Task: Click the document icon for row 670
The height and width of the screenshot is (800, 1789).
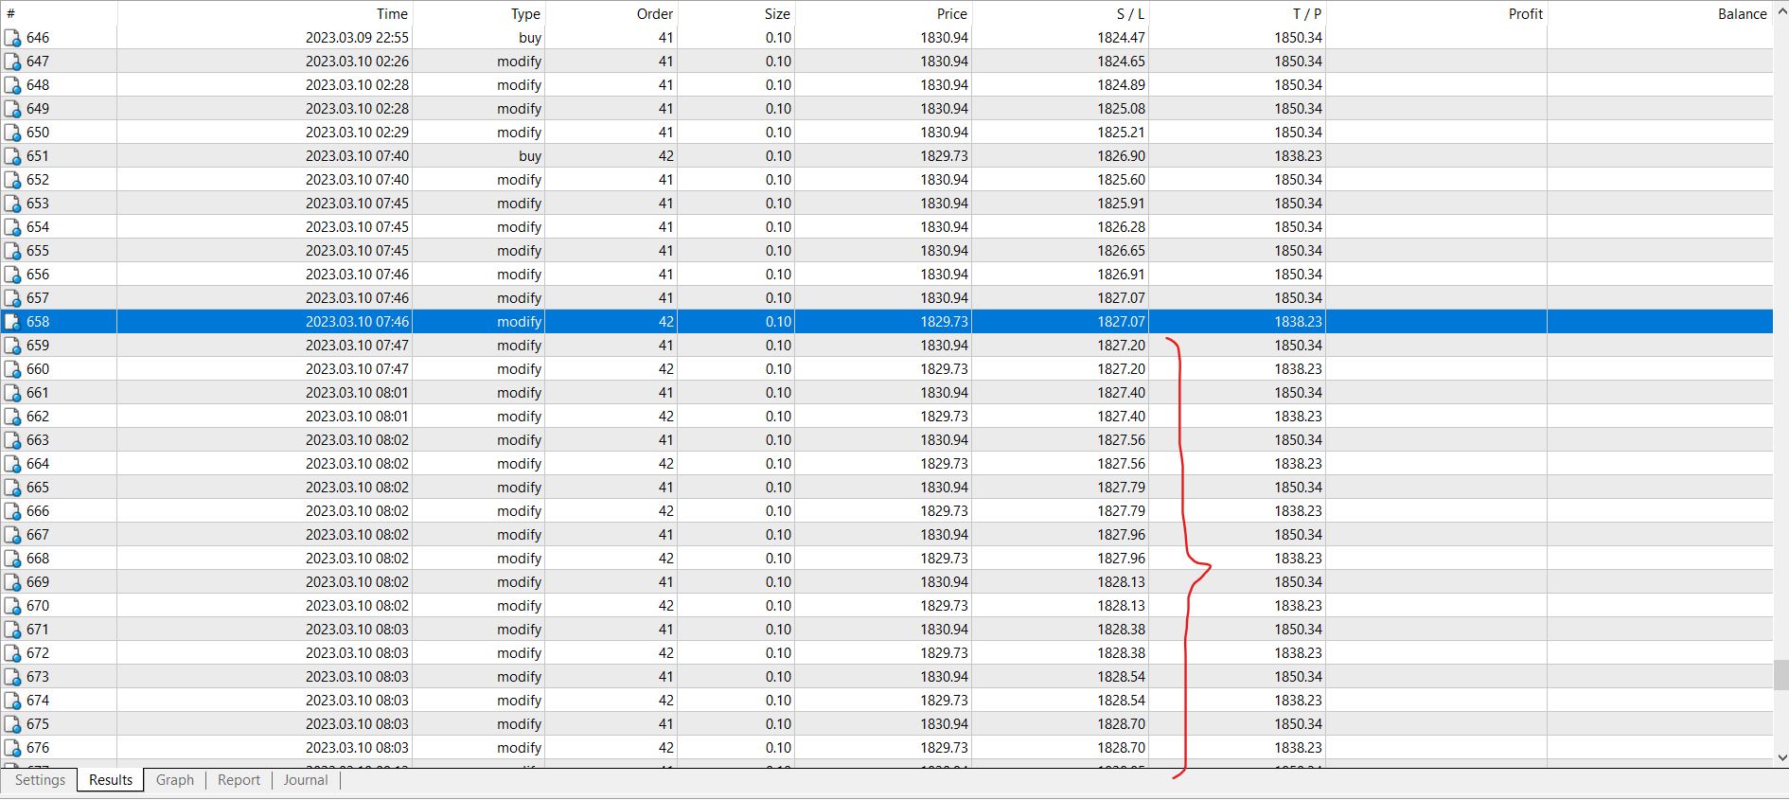Action: tap(12, 606)
